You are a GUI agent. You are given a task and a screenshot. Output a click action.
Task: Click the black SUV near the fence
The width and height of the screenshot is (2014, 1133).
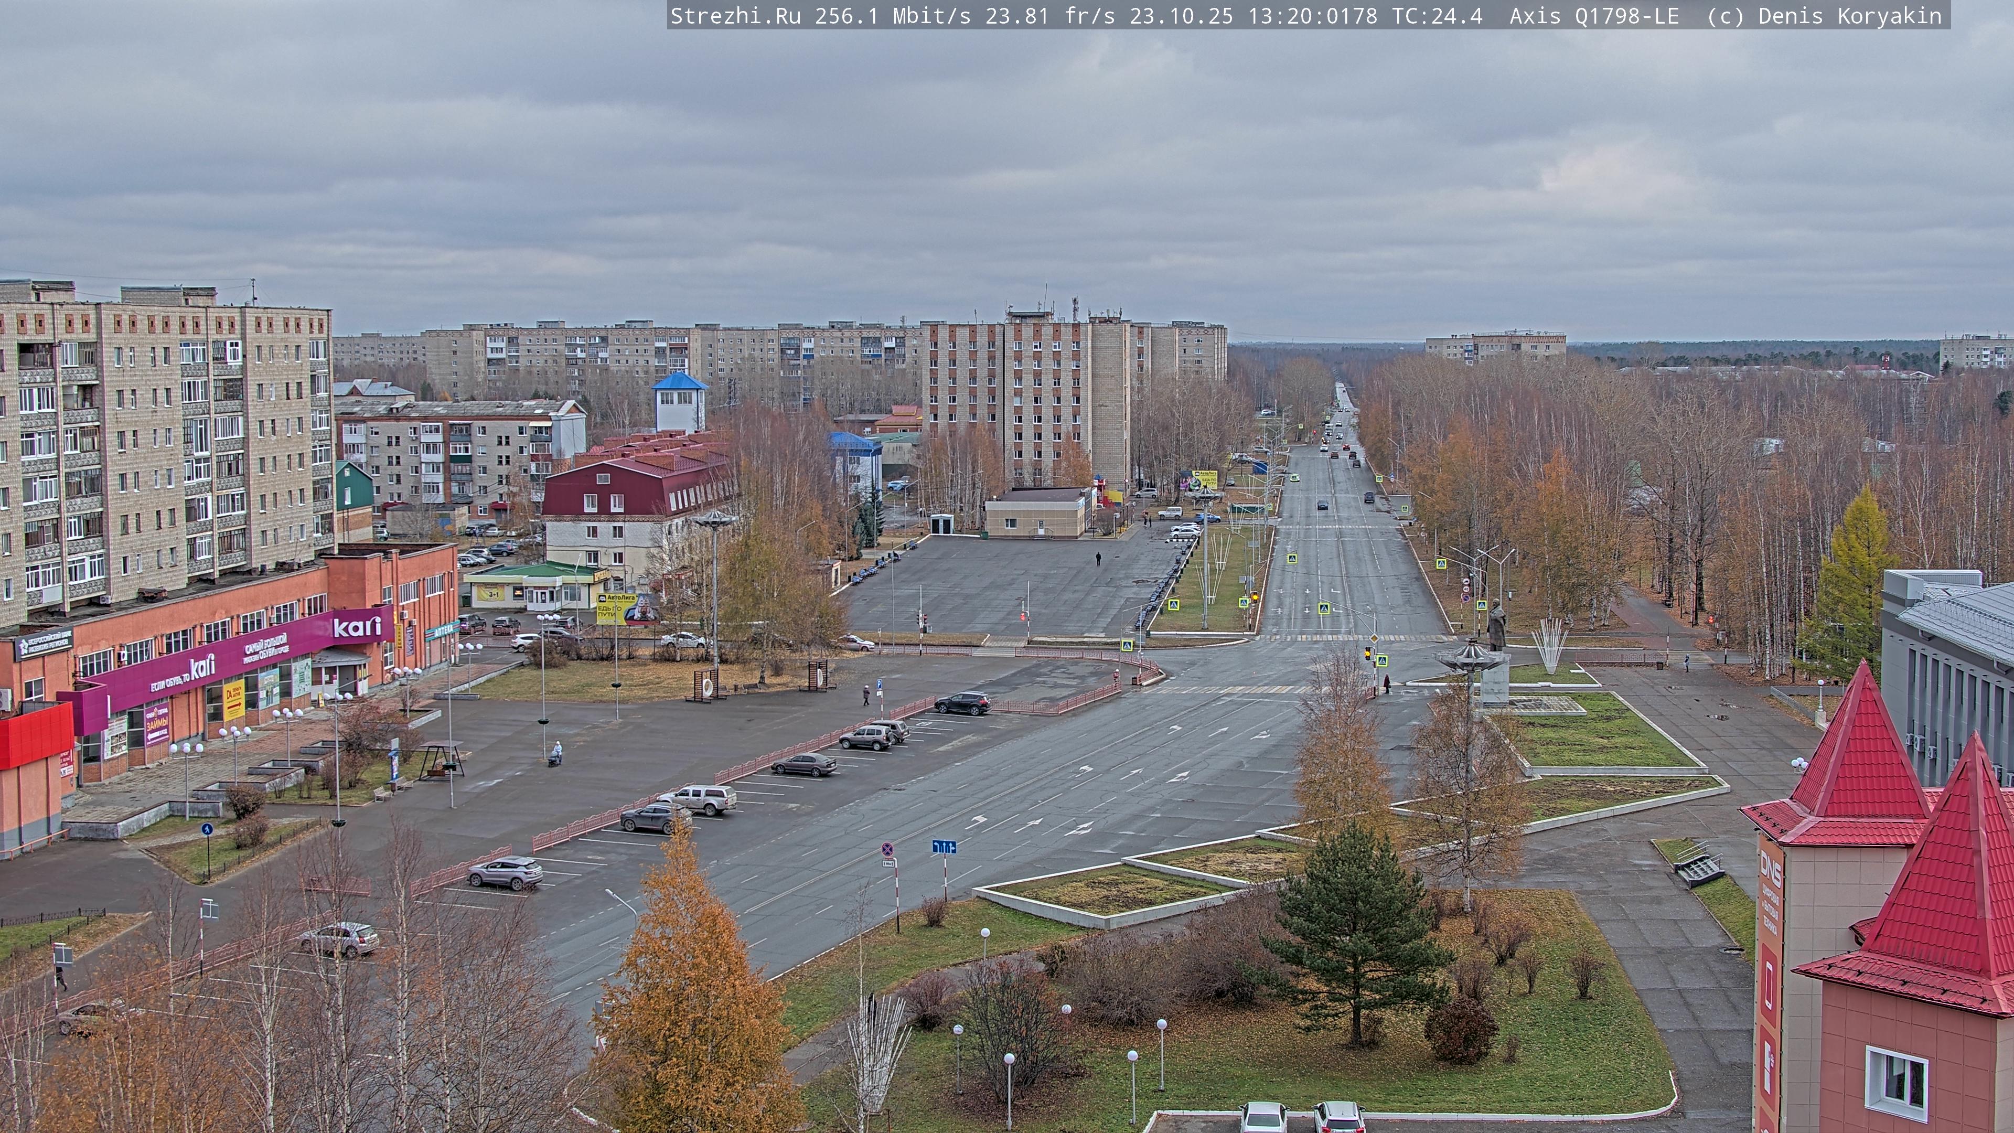click(962, 703)
